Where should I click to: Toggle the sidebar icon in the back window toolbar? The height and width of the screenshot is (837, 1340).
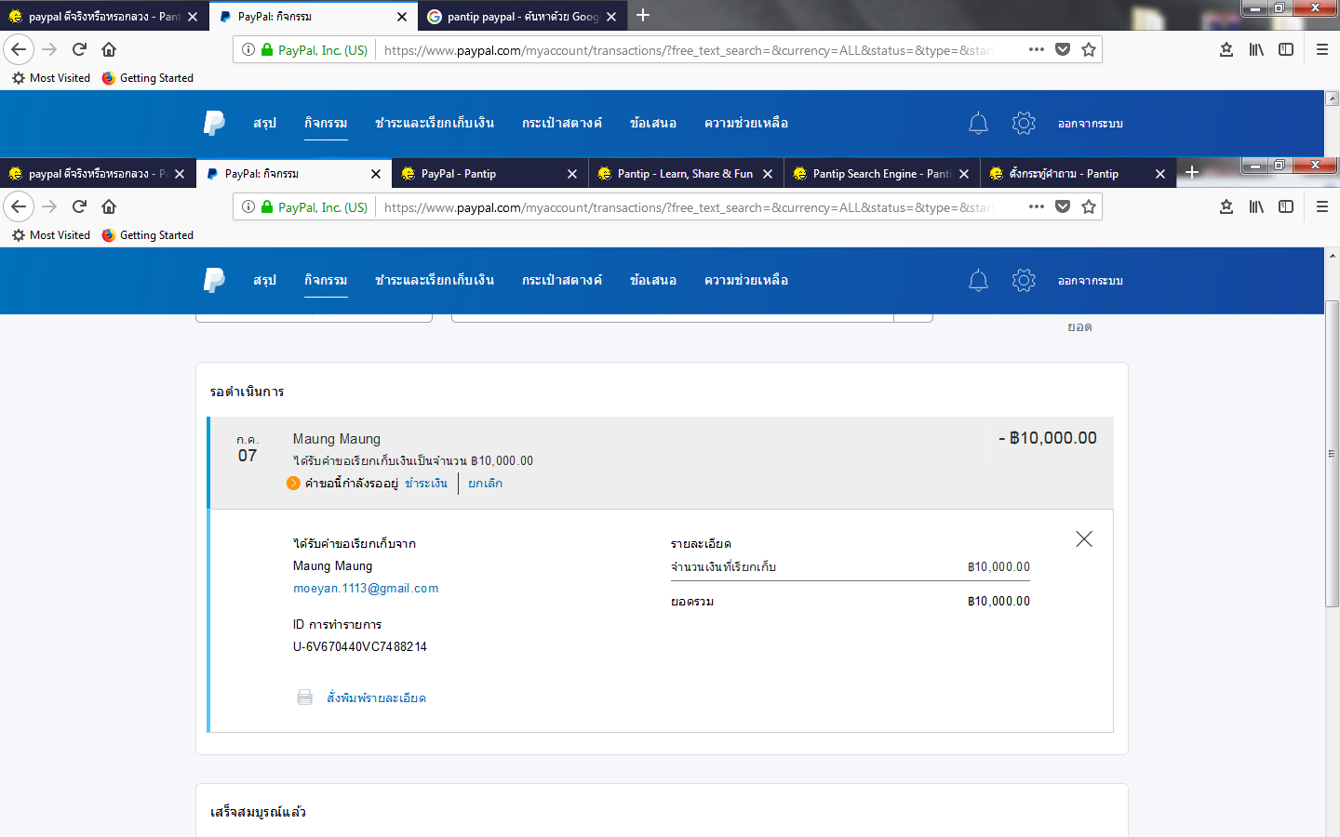coord(1286,49)
